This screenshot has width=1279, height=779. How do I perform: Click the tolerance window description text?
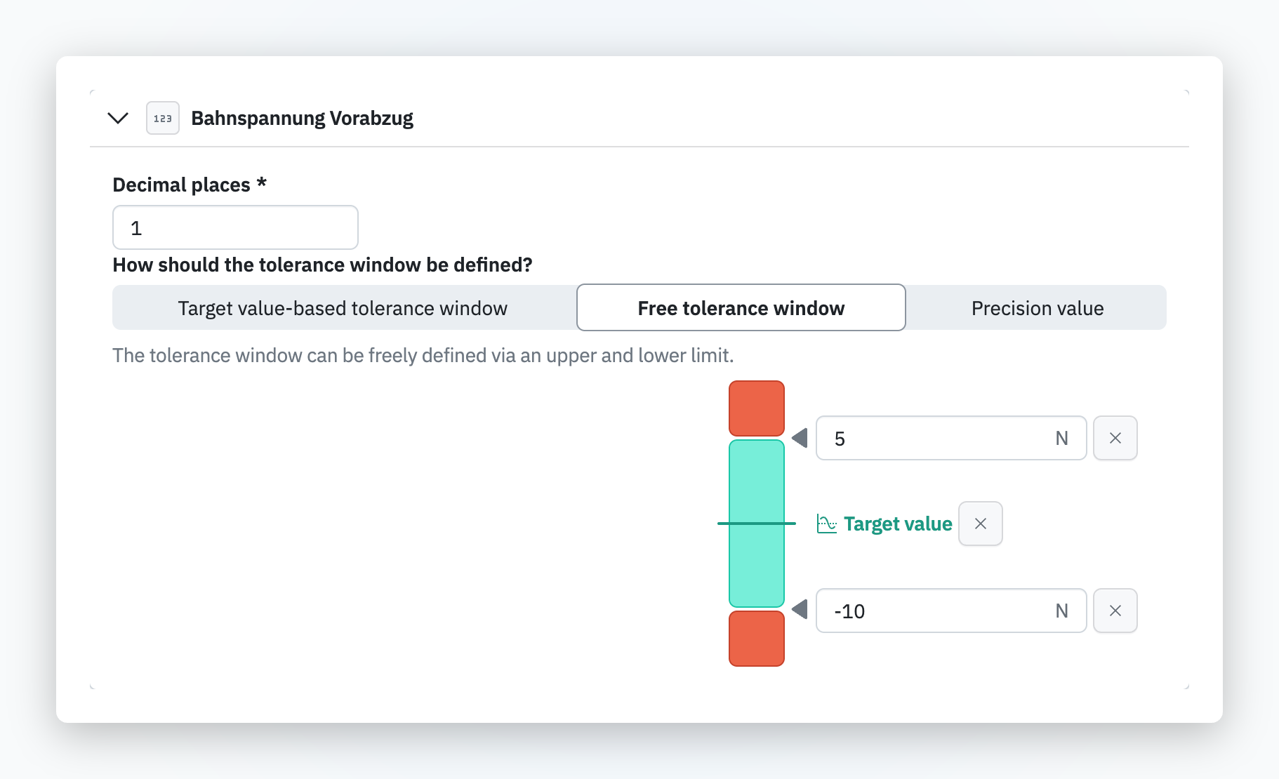(x=423, y=355)
